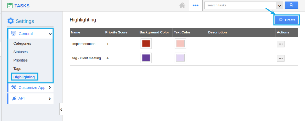Open the three-dots more menu in header

[x=196, y=5]
